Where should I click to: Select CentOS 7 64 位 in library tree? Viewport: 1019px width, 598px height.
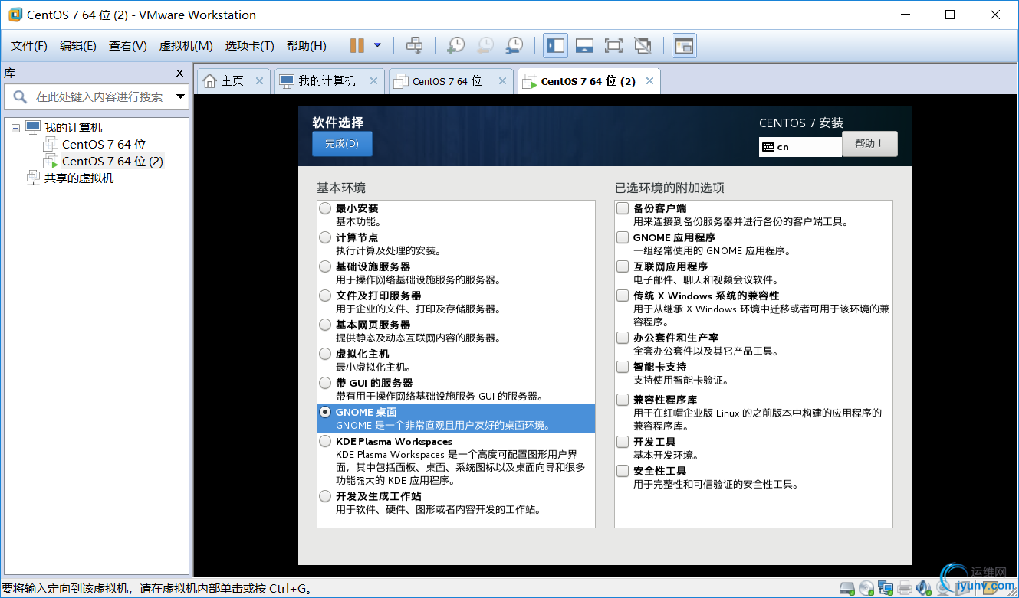coord(104,145)
